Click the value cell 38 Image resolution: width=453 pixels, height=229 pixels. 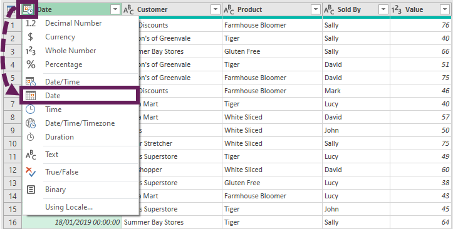click(x=421, y=183)
